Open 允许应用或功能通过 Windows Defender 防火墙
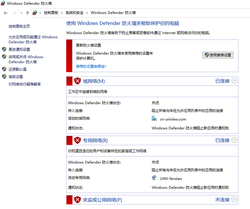Viewport: 250px width, 209px height. 33,40
